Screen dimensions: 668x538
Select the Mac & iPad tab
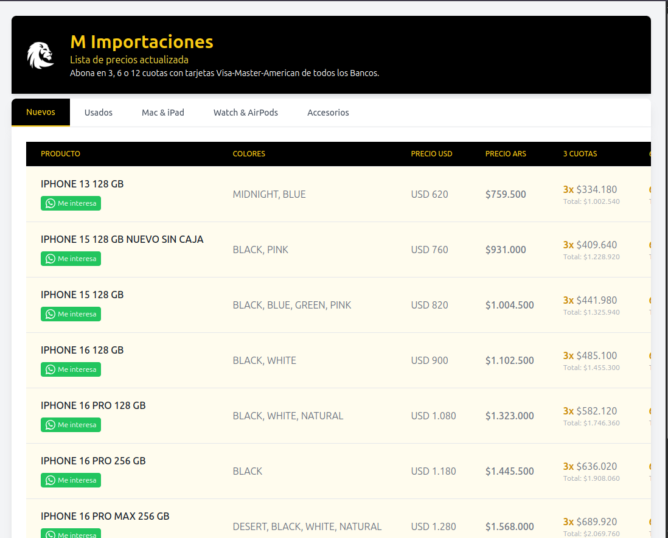162,113
